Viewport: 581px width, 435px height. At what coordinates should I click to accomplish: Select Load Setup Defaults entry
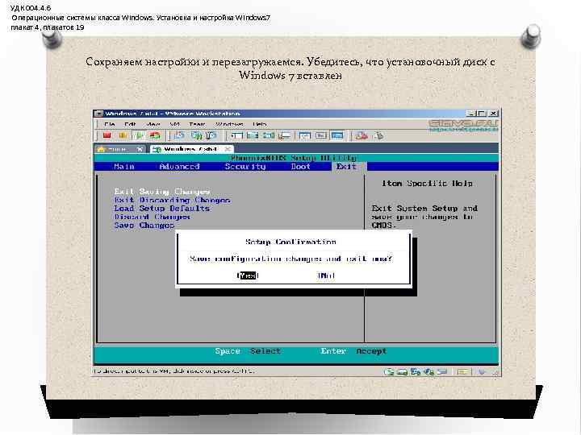(162, 209)
